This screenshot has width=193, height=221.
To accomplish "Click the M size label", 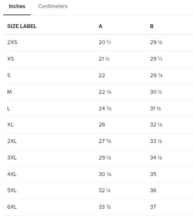I will click(9, 92).
